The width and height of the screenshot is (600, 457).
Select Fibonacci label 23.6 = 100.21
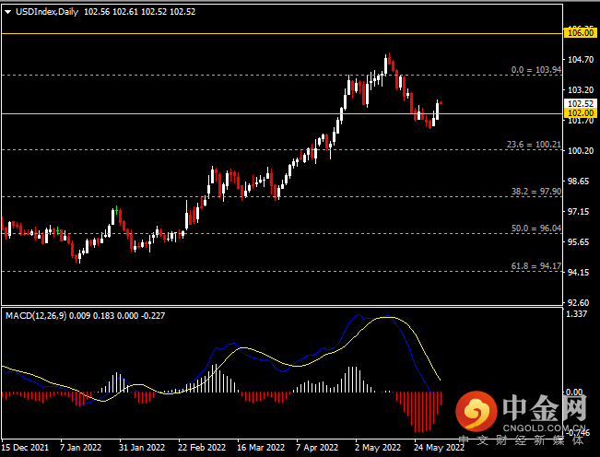pyautogui.click(x=534, y=144)
